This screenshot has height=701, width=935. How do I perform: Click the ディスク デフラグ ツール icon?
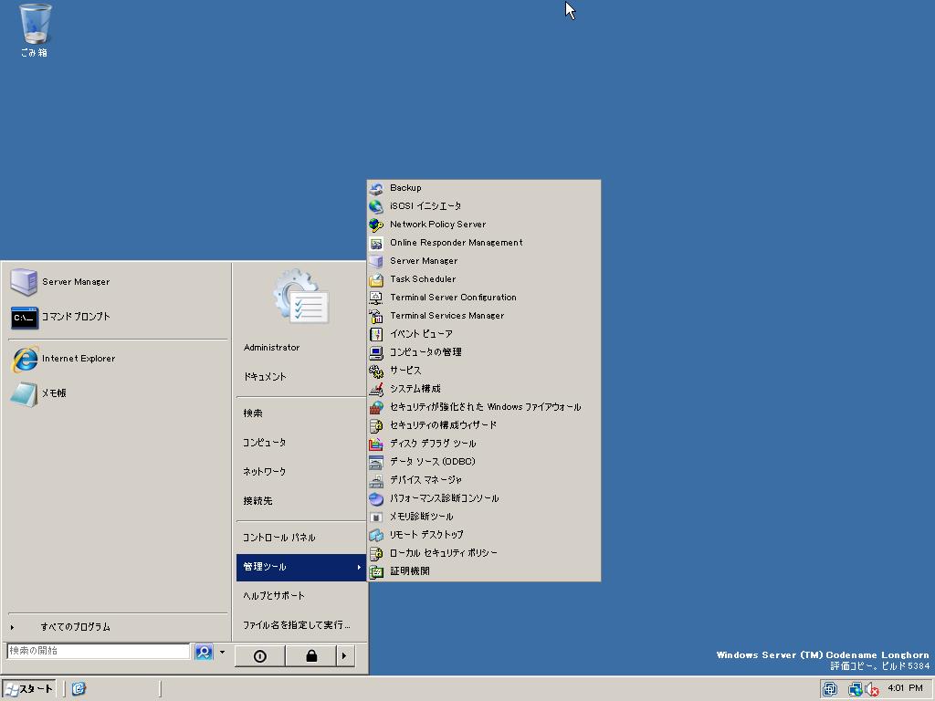tap(375, 445)
